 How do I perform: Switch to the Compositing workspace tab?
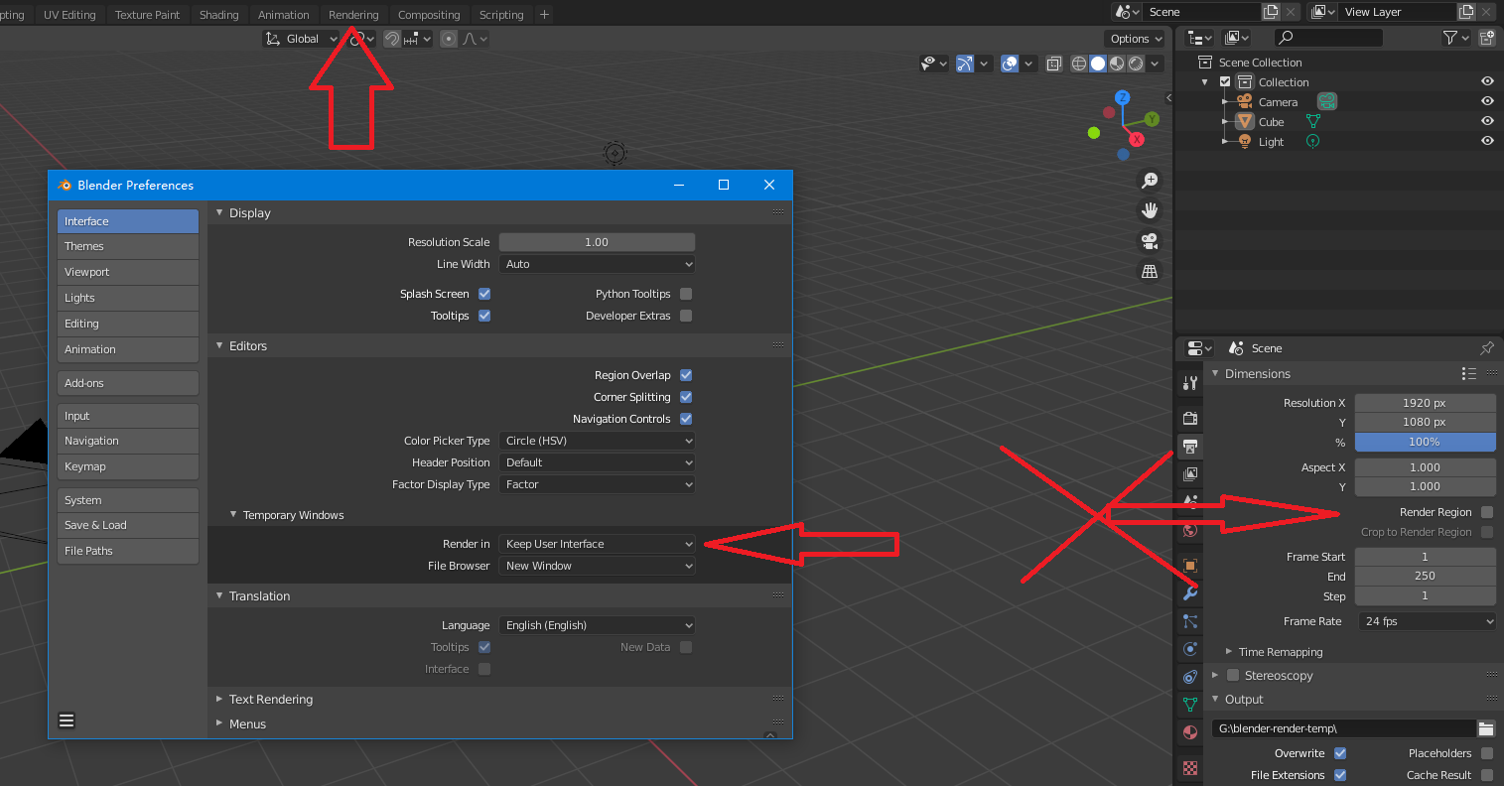point(429,15)
